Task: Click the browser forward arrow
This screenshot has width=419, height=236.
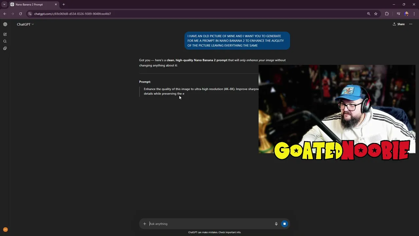Action: [x=12, y=14]
